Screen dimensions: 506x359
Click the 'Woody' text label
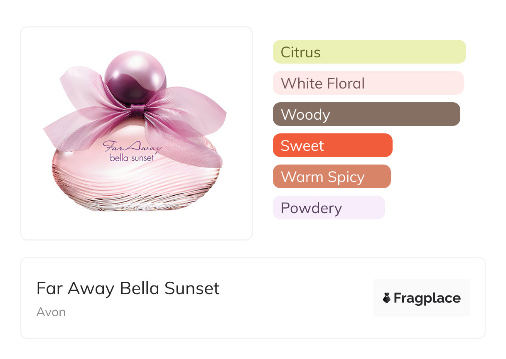point(305,115)
